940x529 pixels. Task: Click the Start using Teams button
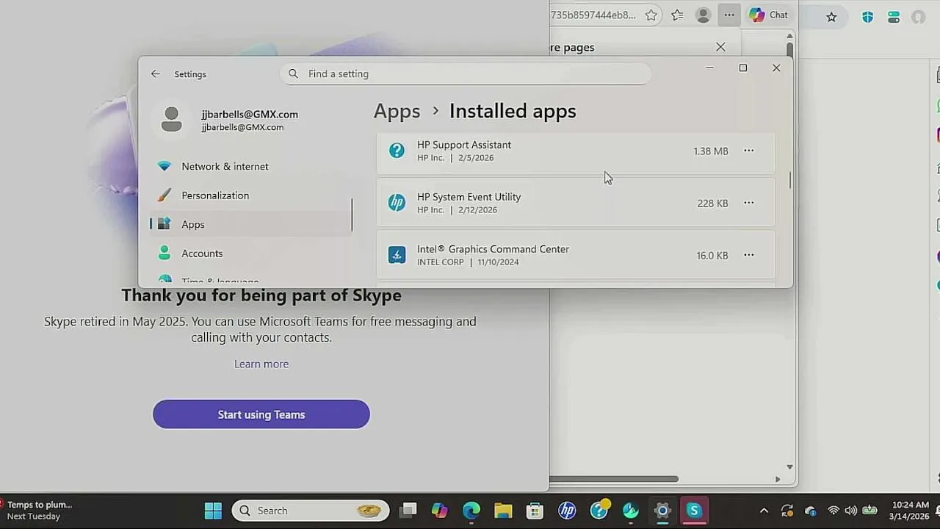click(x=261, y=414)
